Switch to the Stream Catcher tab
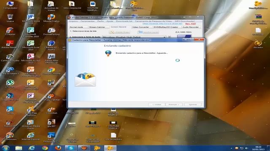The width and height of the screenshot is (270, 151). (97, 27)
